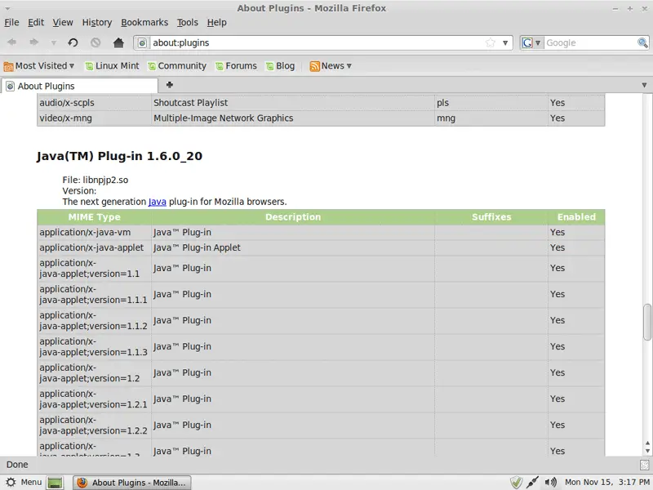
Task: Click the volume speaker tray icon
Action: click(x=550, y=483)
